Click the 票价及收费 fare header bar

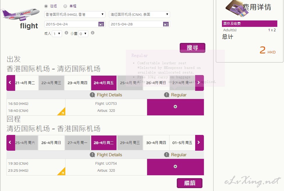(x=250, y=24)
